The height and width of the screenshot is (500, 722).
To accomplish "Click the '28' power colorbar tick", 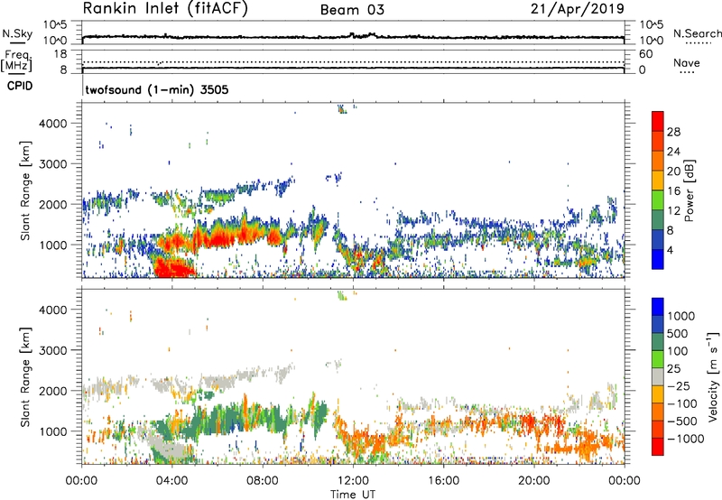I will [673, 132].
